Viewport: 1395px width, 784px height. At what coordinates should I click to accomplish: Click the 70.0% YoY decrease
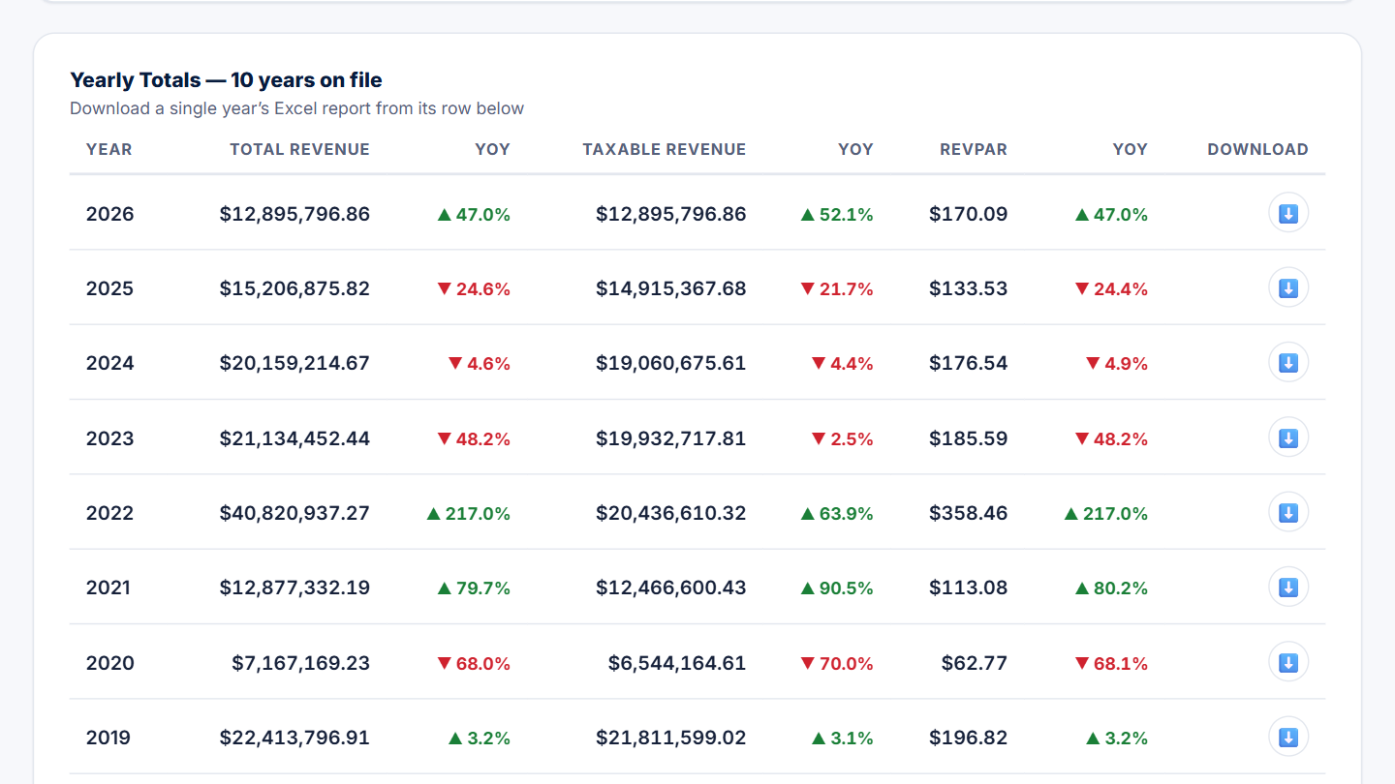pyautogui.click(x=837, y=663)
